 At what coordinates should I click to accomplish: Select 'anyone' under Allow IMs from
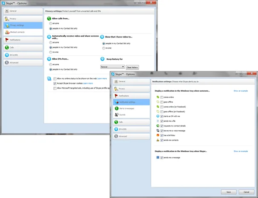(x=51, y=65)
